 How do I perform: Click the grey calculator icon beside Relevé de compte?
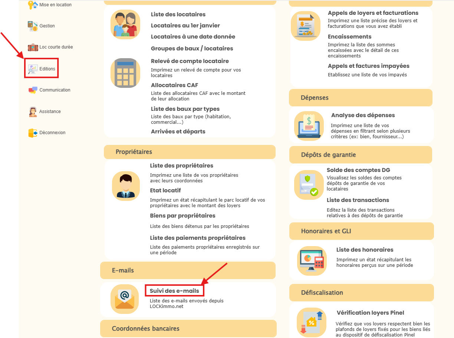(x=125, y=73)
